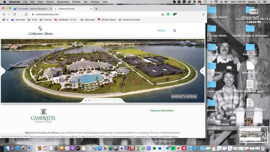Open the 2Messages bookmark
Image resolution: width=270 pixels, height=152 pixels.
(x=88, y=20)
